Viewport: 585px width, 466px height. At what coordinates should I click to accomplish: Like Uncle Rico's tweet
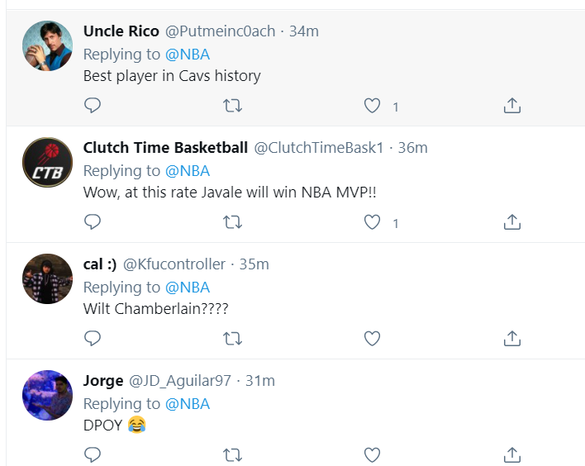coord(373,106)
